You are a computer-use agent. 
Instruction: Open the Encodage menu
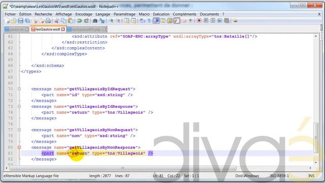(84, 14)
